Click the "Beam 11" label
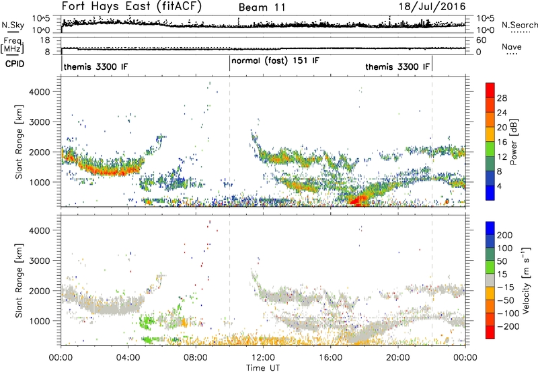 pyautogui.click(x=262, y=7)
